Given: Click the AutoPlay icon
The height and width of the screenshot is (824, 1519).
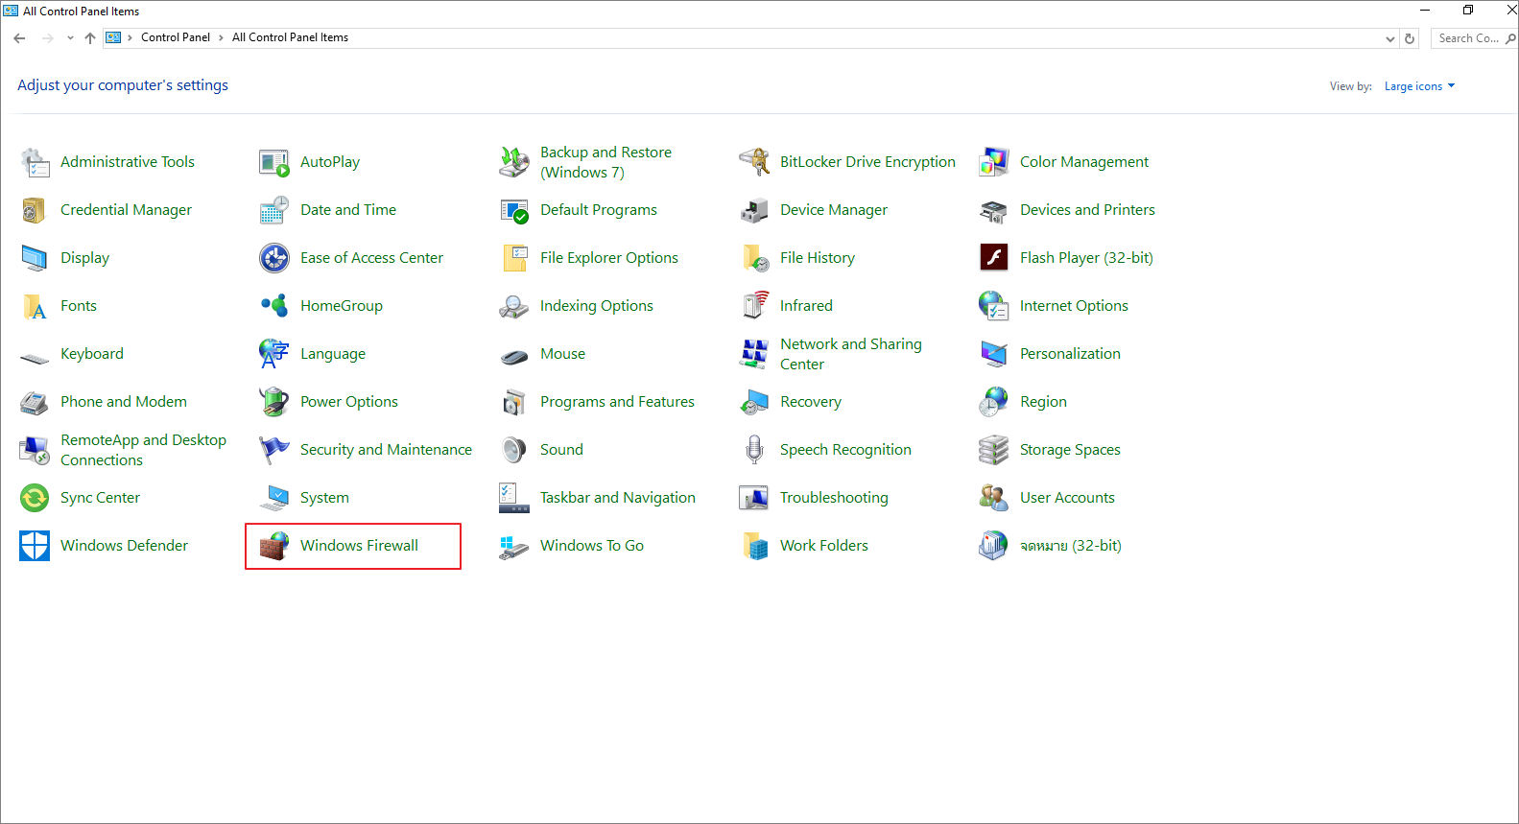Looking at the screenshot, I should pos(274,162).
